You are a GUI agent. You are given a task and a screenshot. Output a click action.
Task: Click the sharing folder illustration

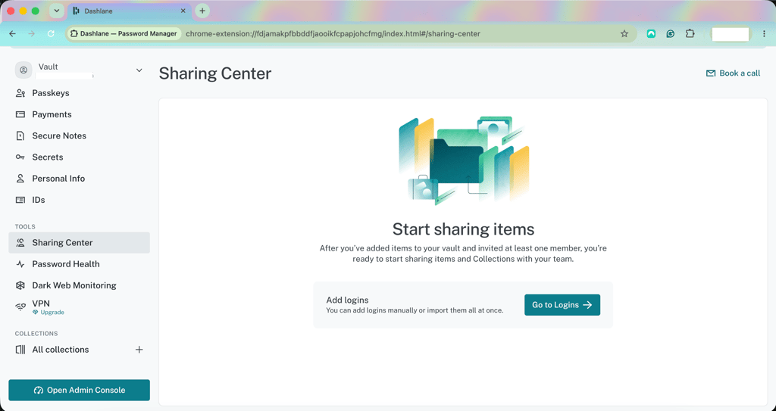pyautogui.click(x=464, y=161)
